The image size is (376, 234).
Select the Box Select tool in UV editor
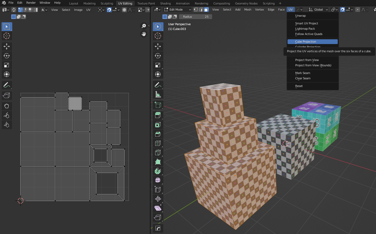point(7,27)
